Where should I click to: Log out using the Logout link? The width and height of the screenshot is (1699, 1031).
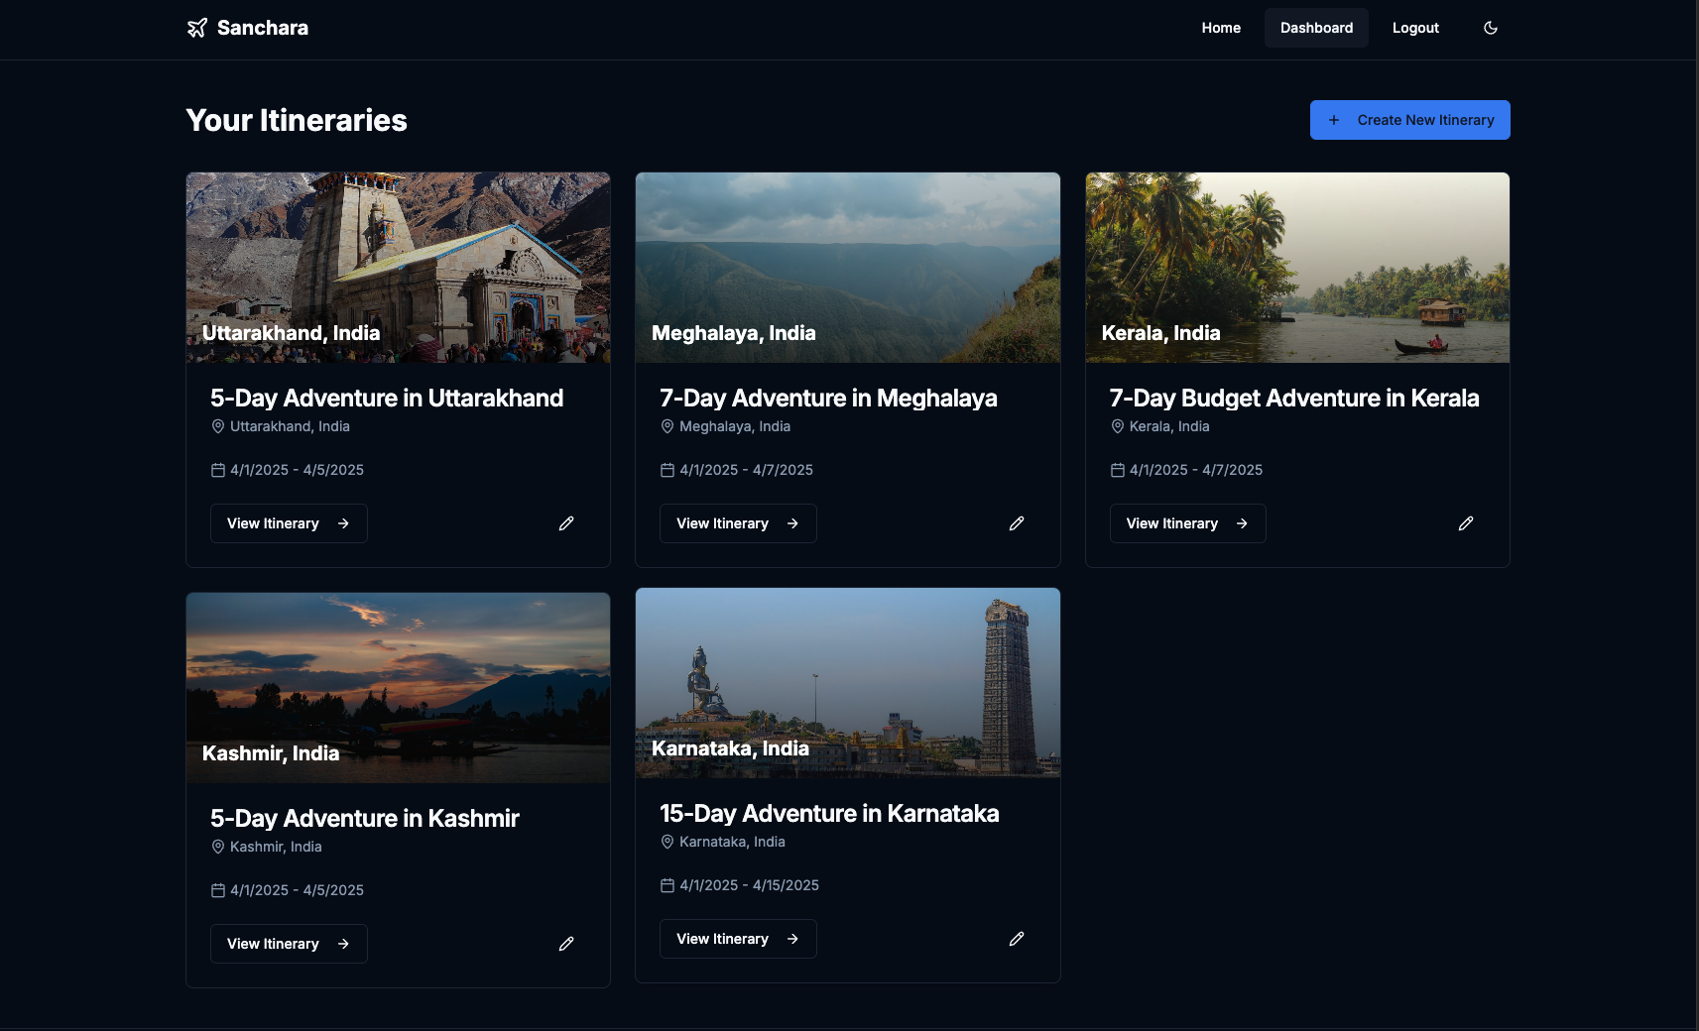1414,28
